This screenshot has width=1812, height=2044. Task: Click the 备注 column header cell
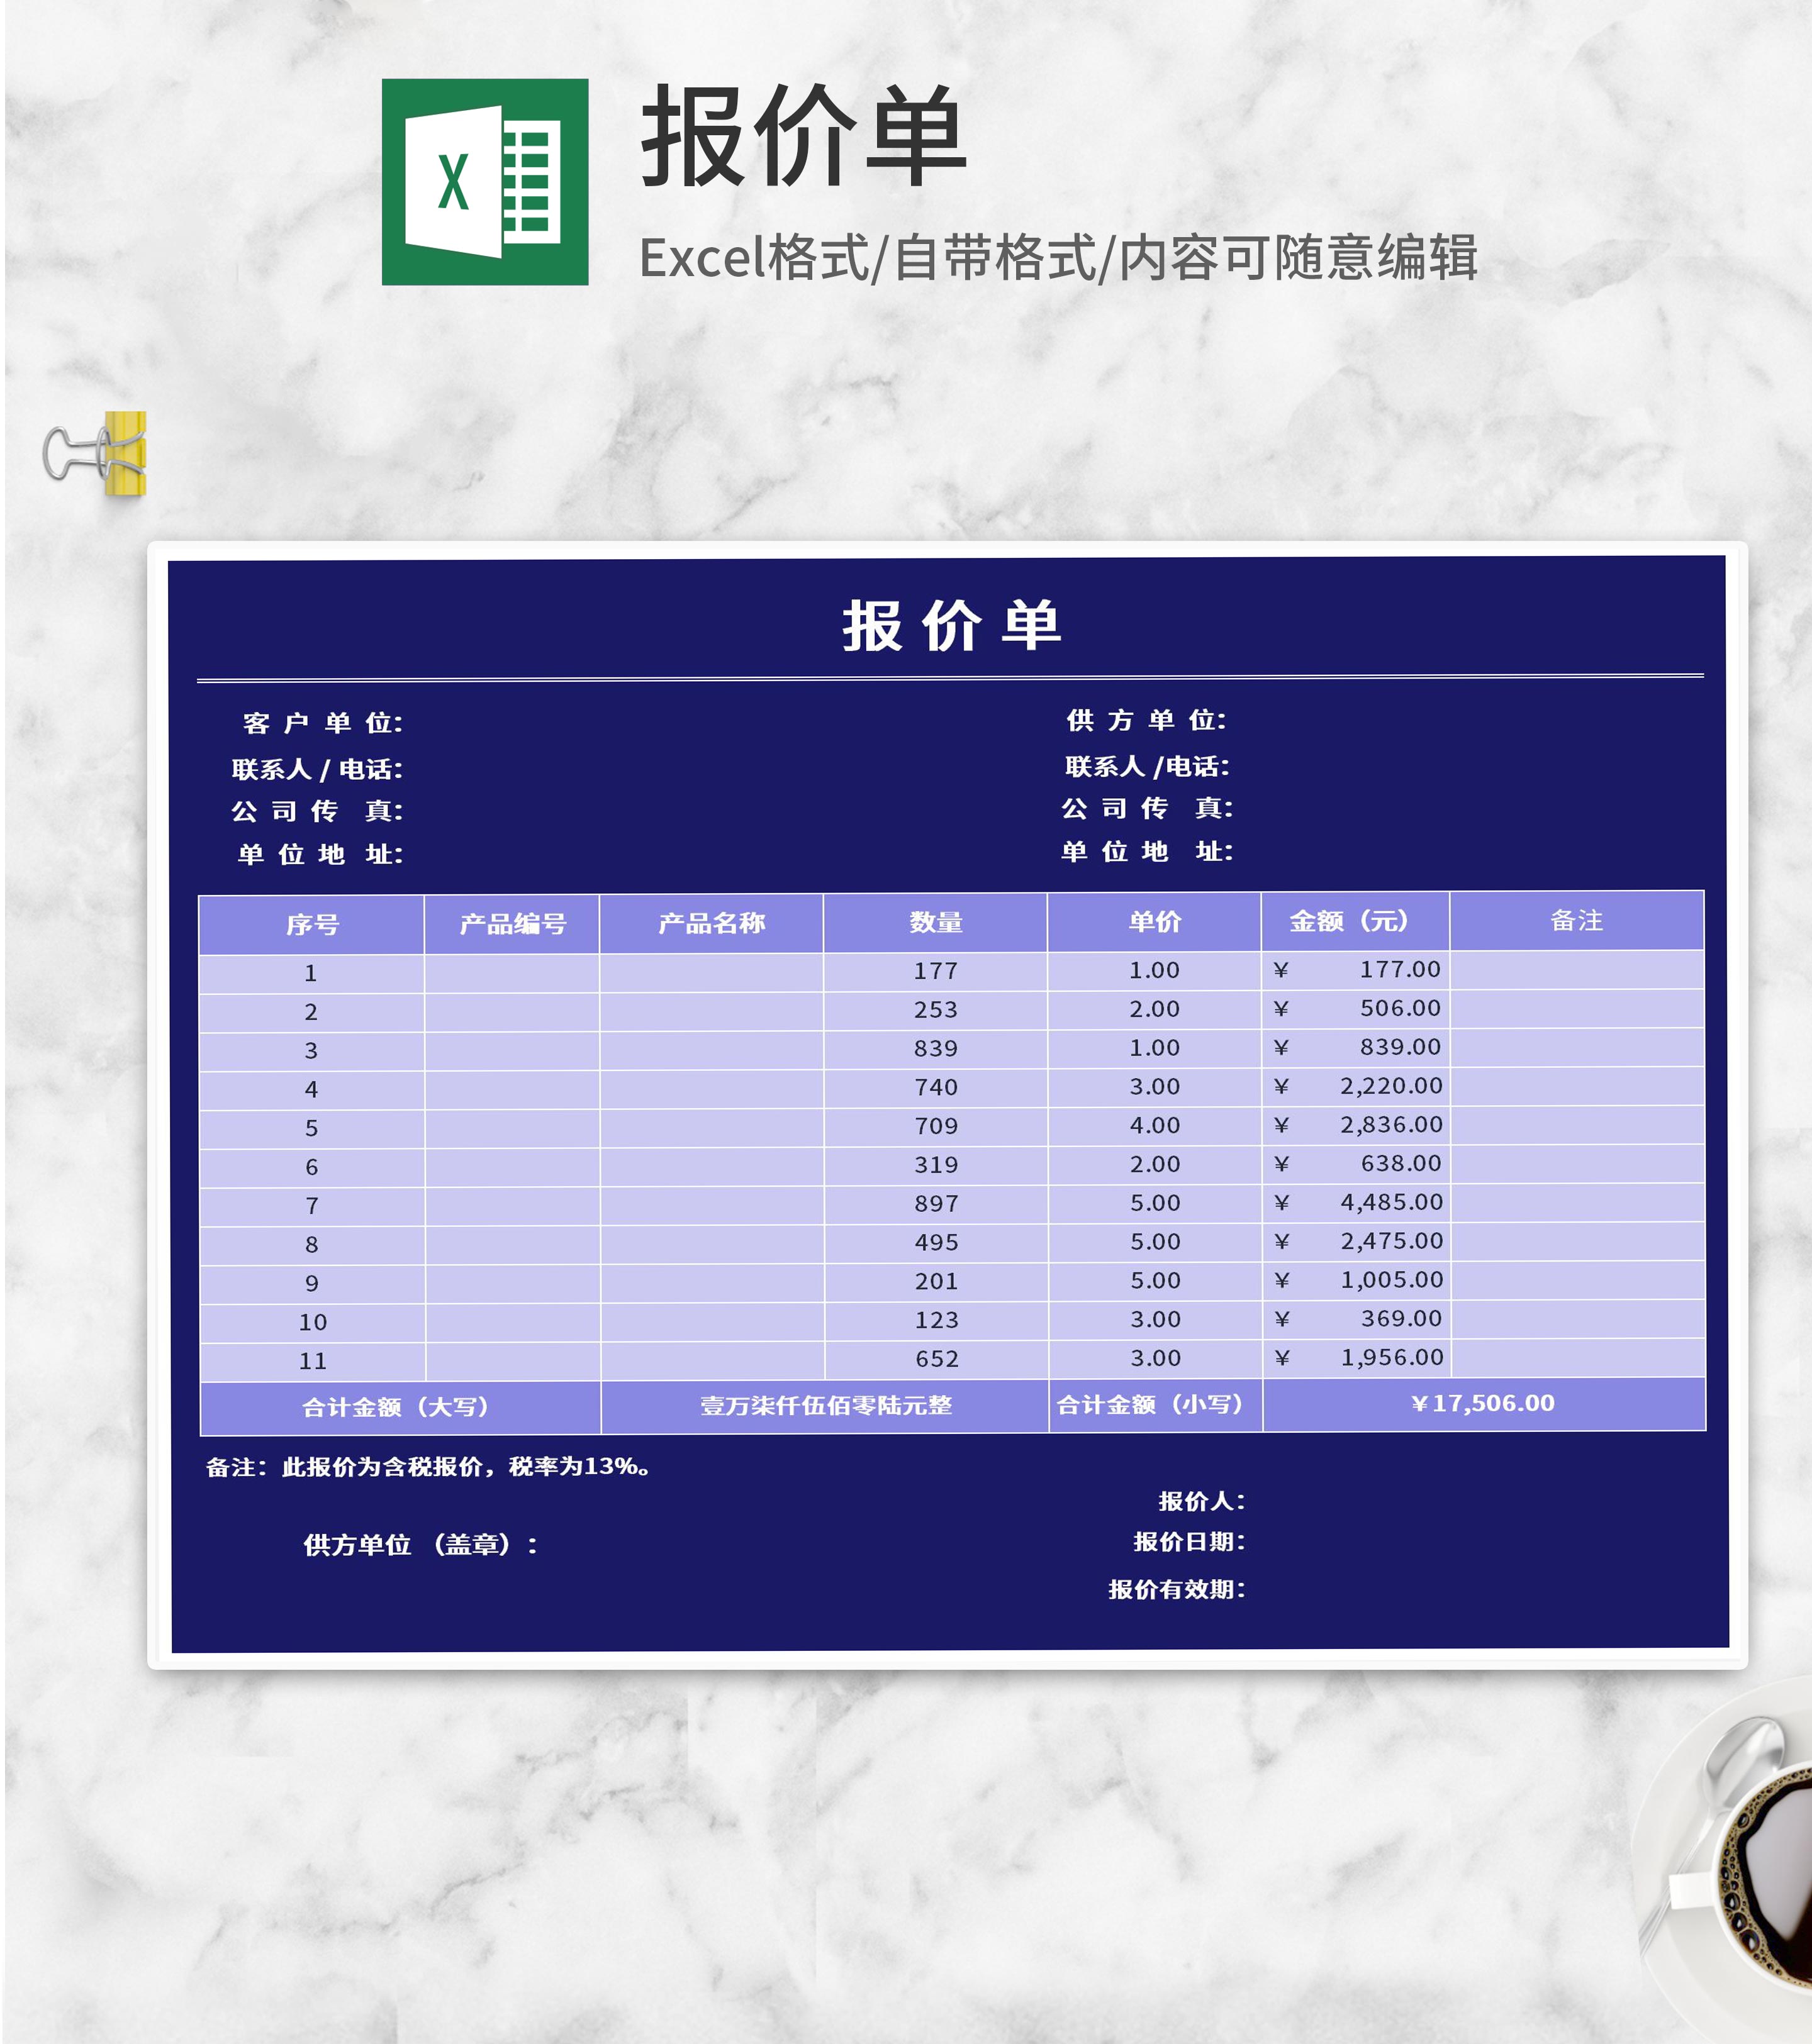[1576, 920]
